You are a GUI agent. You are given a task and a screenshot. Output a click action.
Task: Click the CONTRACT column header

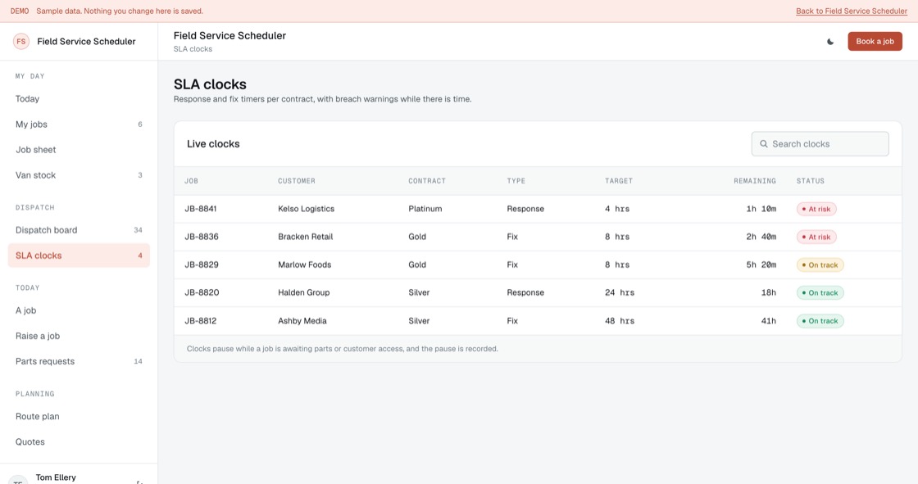coord(427,181)
